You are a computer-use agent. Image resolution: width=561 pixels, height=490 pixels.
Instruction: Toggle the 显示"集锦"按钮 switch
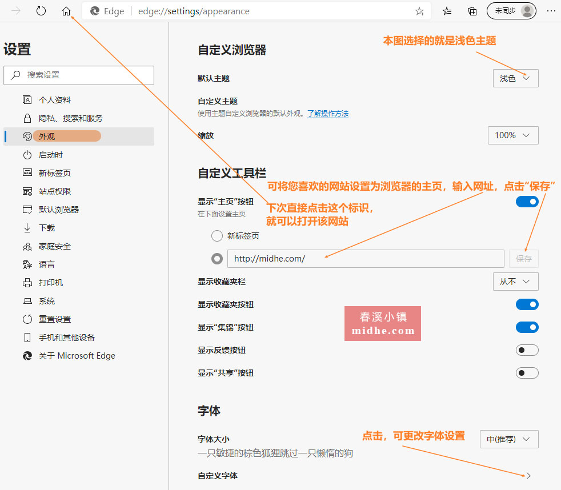(527, 327)
